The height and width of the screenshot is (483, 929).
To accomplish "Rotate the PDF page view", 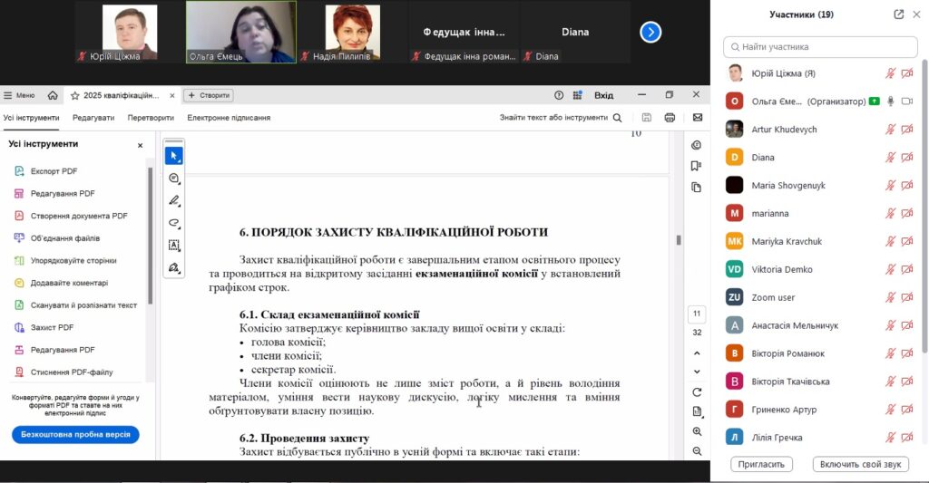I will pyautogui.click(x=697, y=392).
